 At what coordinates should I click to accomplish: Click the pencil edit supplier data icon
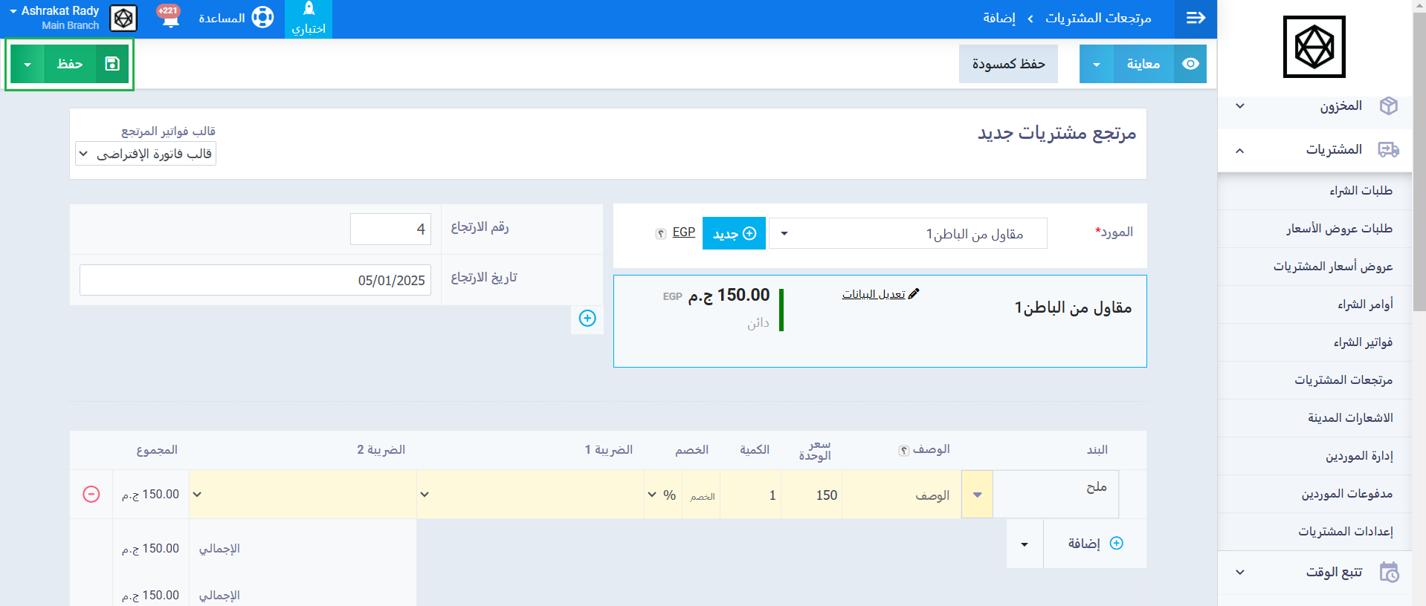click(914, 294)
